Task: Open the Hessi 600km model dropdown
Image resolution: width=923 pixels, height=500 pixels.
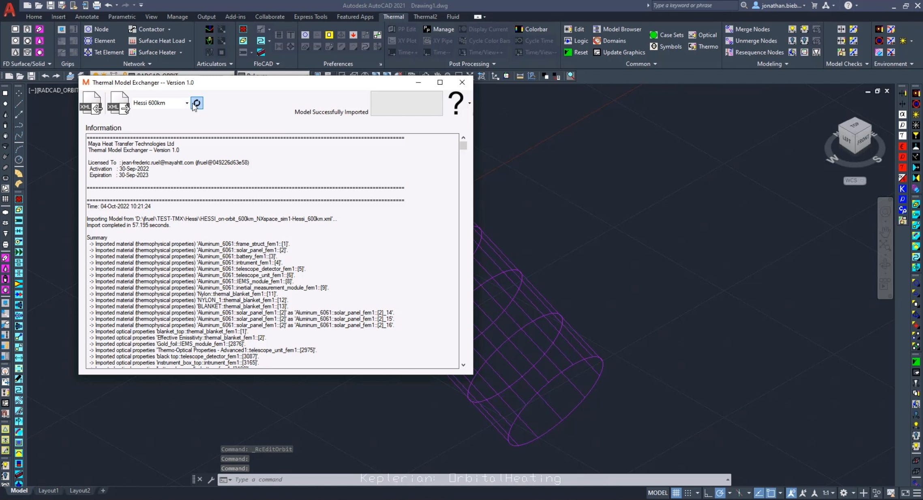Action: [x=186, y=102]
